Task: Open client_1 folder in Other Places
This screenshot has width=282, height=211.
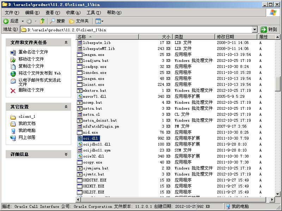Action: coord(27,117)
